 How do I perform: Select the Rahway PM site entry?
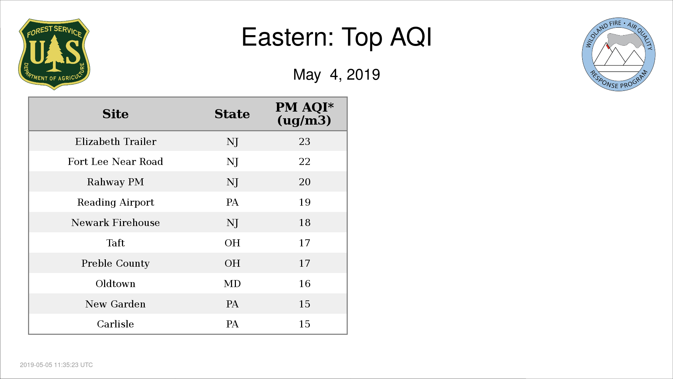115,182
